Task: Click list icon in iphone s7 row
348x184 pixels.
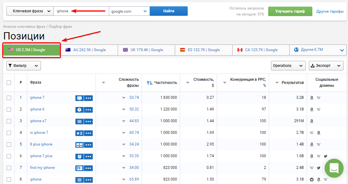Action: (80, 122)
